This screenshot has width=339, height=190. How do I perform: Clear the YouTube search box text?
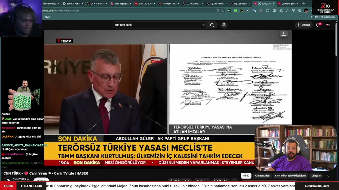(x=203, y=25)
